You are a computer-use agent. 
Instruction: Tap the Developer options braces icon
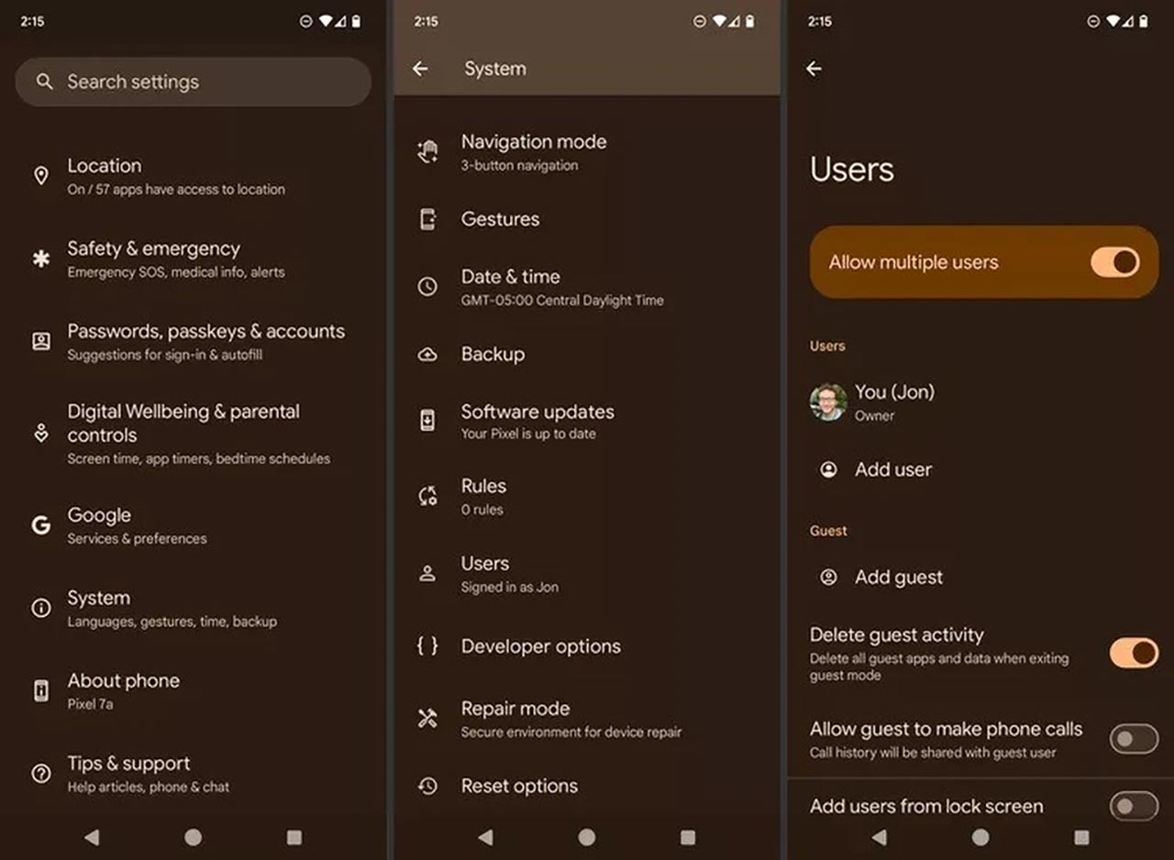(x=427, y=645)
